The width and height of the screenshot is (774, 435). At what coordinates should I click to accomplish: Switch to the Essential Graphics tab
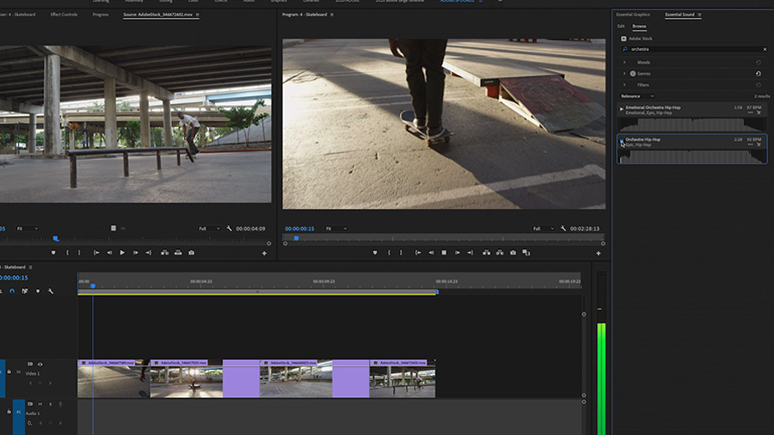pos(633,15)
